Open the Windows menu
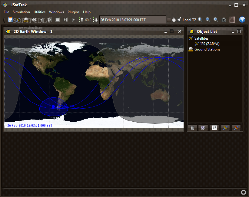 coord(56,12)
